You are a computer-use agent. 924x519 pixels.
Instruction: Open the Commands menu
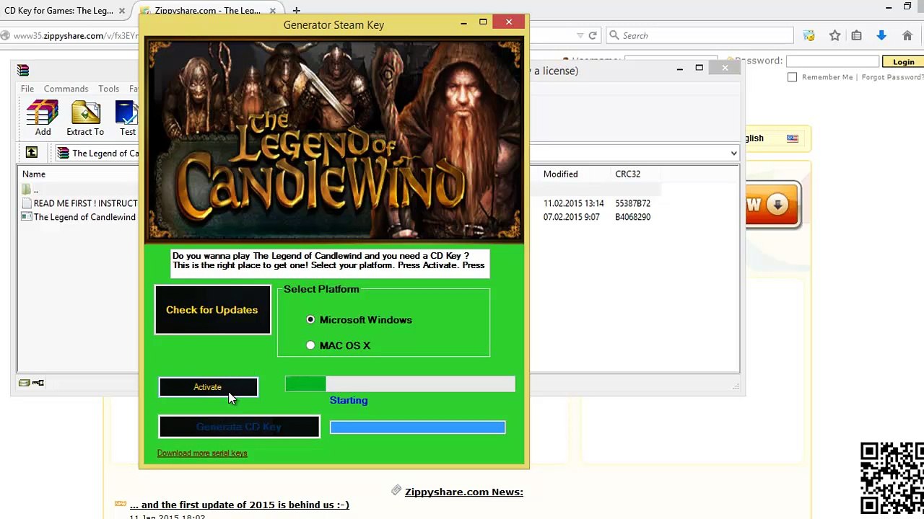pyautogui.click(x=66, y=89)
